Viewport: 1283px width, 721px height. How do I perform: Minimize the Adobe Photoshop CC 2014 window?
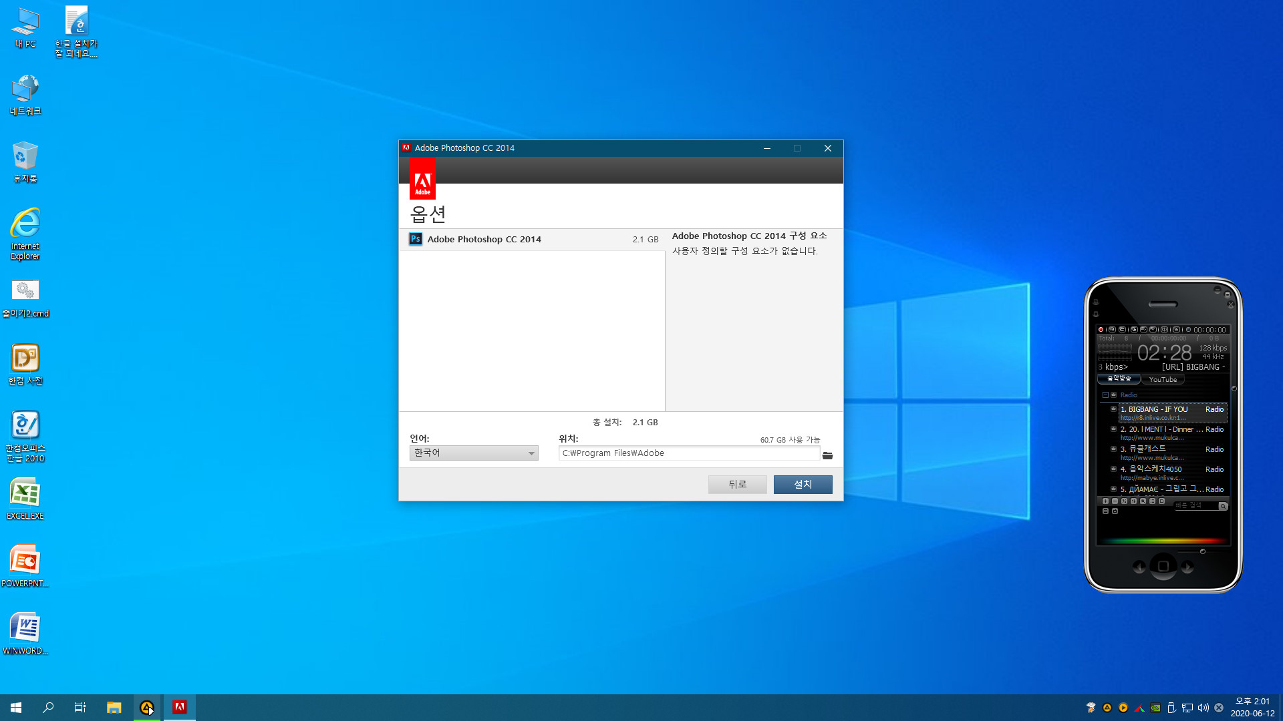pyautogui.click(x=767, y=148)
